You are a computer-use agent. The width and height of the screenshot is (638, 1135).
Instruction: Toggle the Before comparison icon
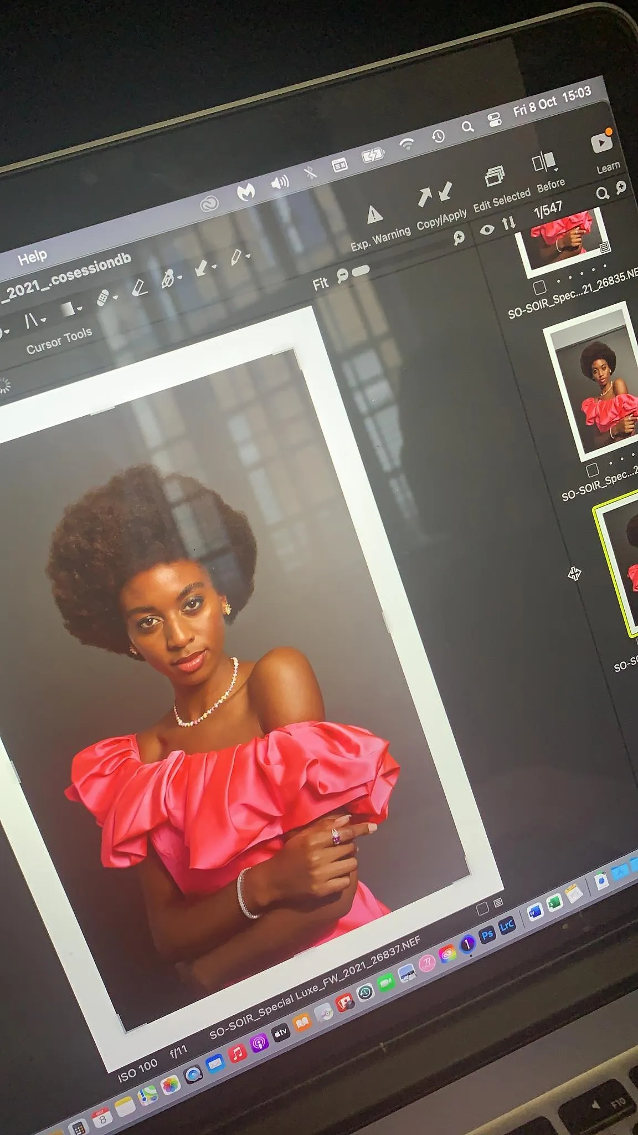(x=543, y=162)
